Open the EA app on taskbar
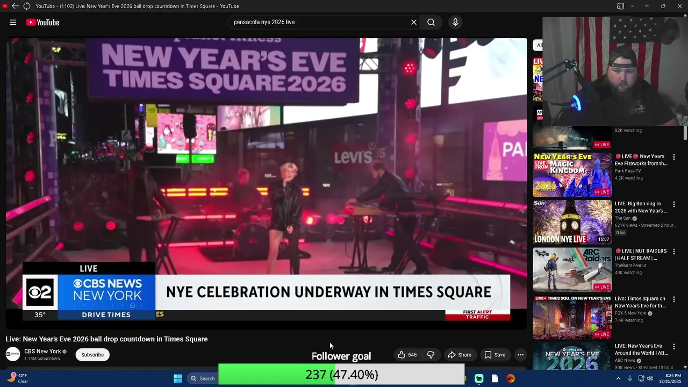Image resolution: width=688 pixels, height=387 pixels. [x=511, y=378]
